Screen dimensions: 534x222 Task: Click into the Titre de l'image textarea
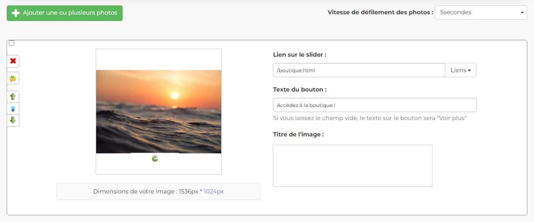tap(353, 166)
